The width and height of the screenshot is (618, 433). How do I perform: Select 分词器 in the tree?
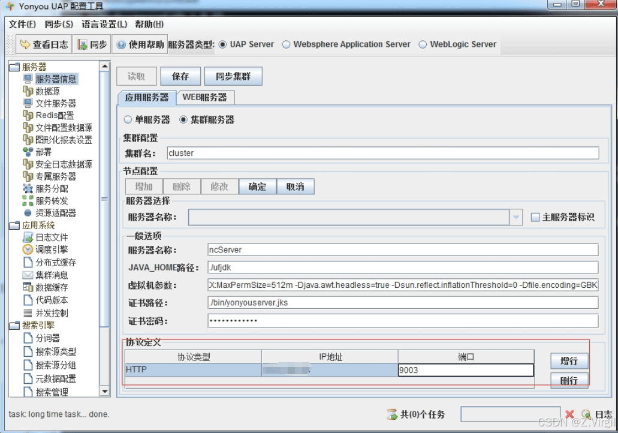pos(48,338)
